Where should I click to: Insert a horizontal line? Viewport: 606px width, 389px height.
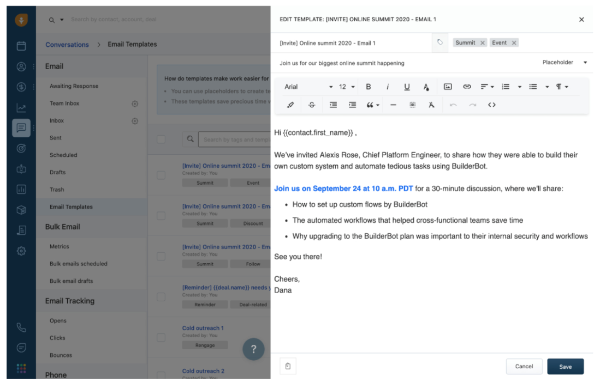[x=393, y=105]
